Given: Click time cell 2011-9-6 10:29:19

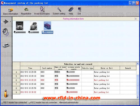Looking at the screenshot, I should tap(30, 76).
